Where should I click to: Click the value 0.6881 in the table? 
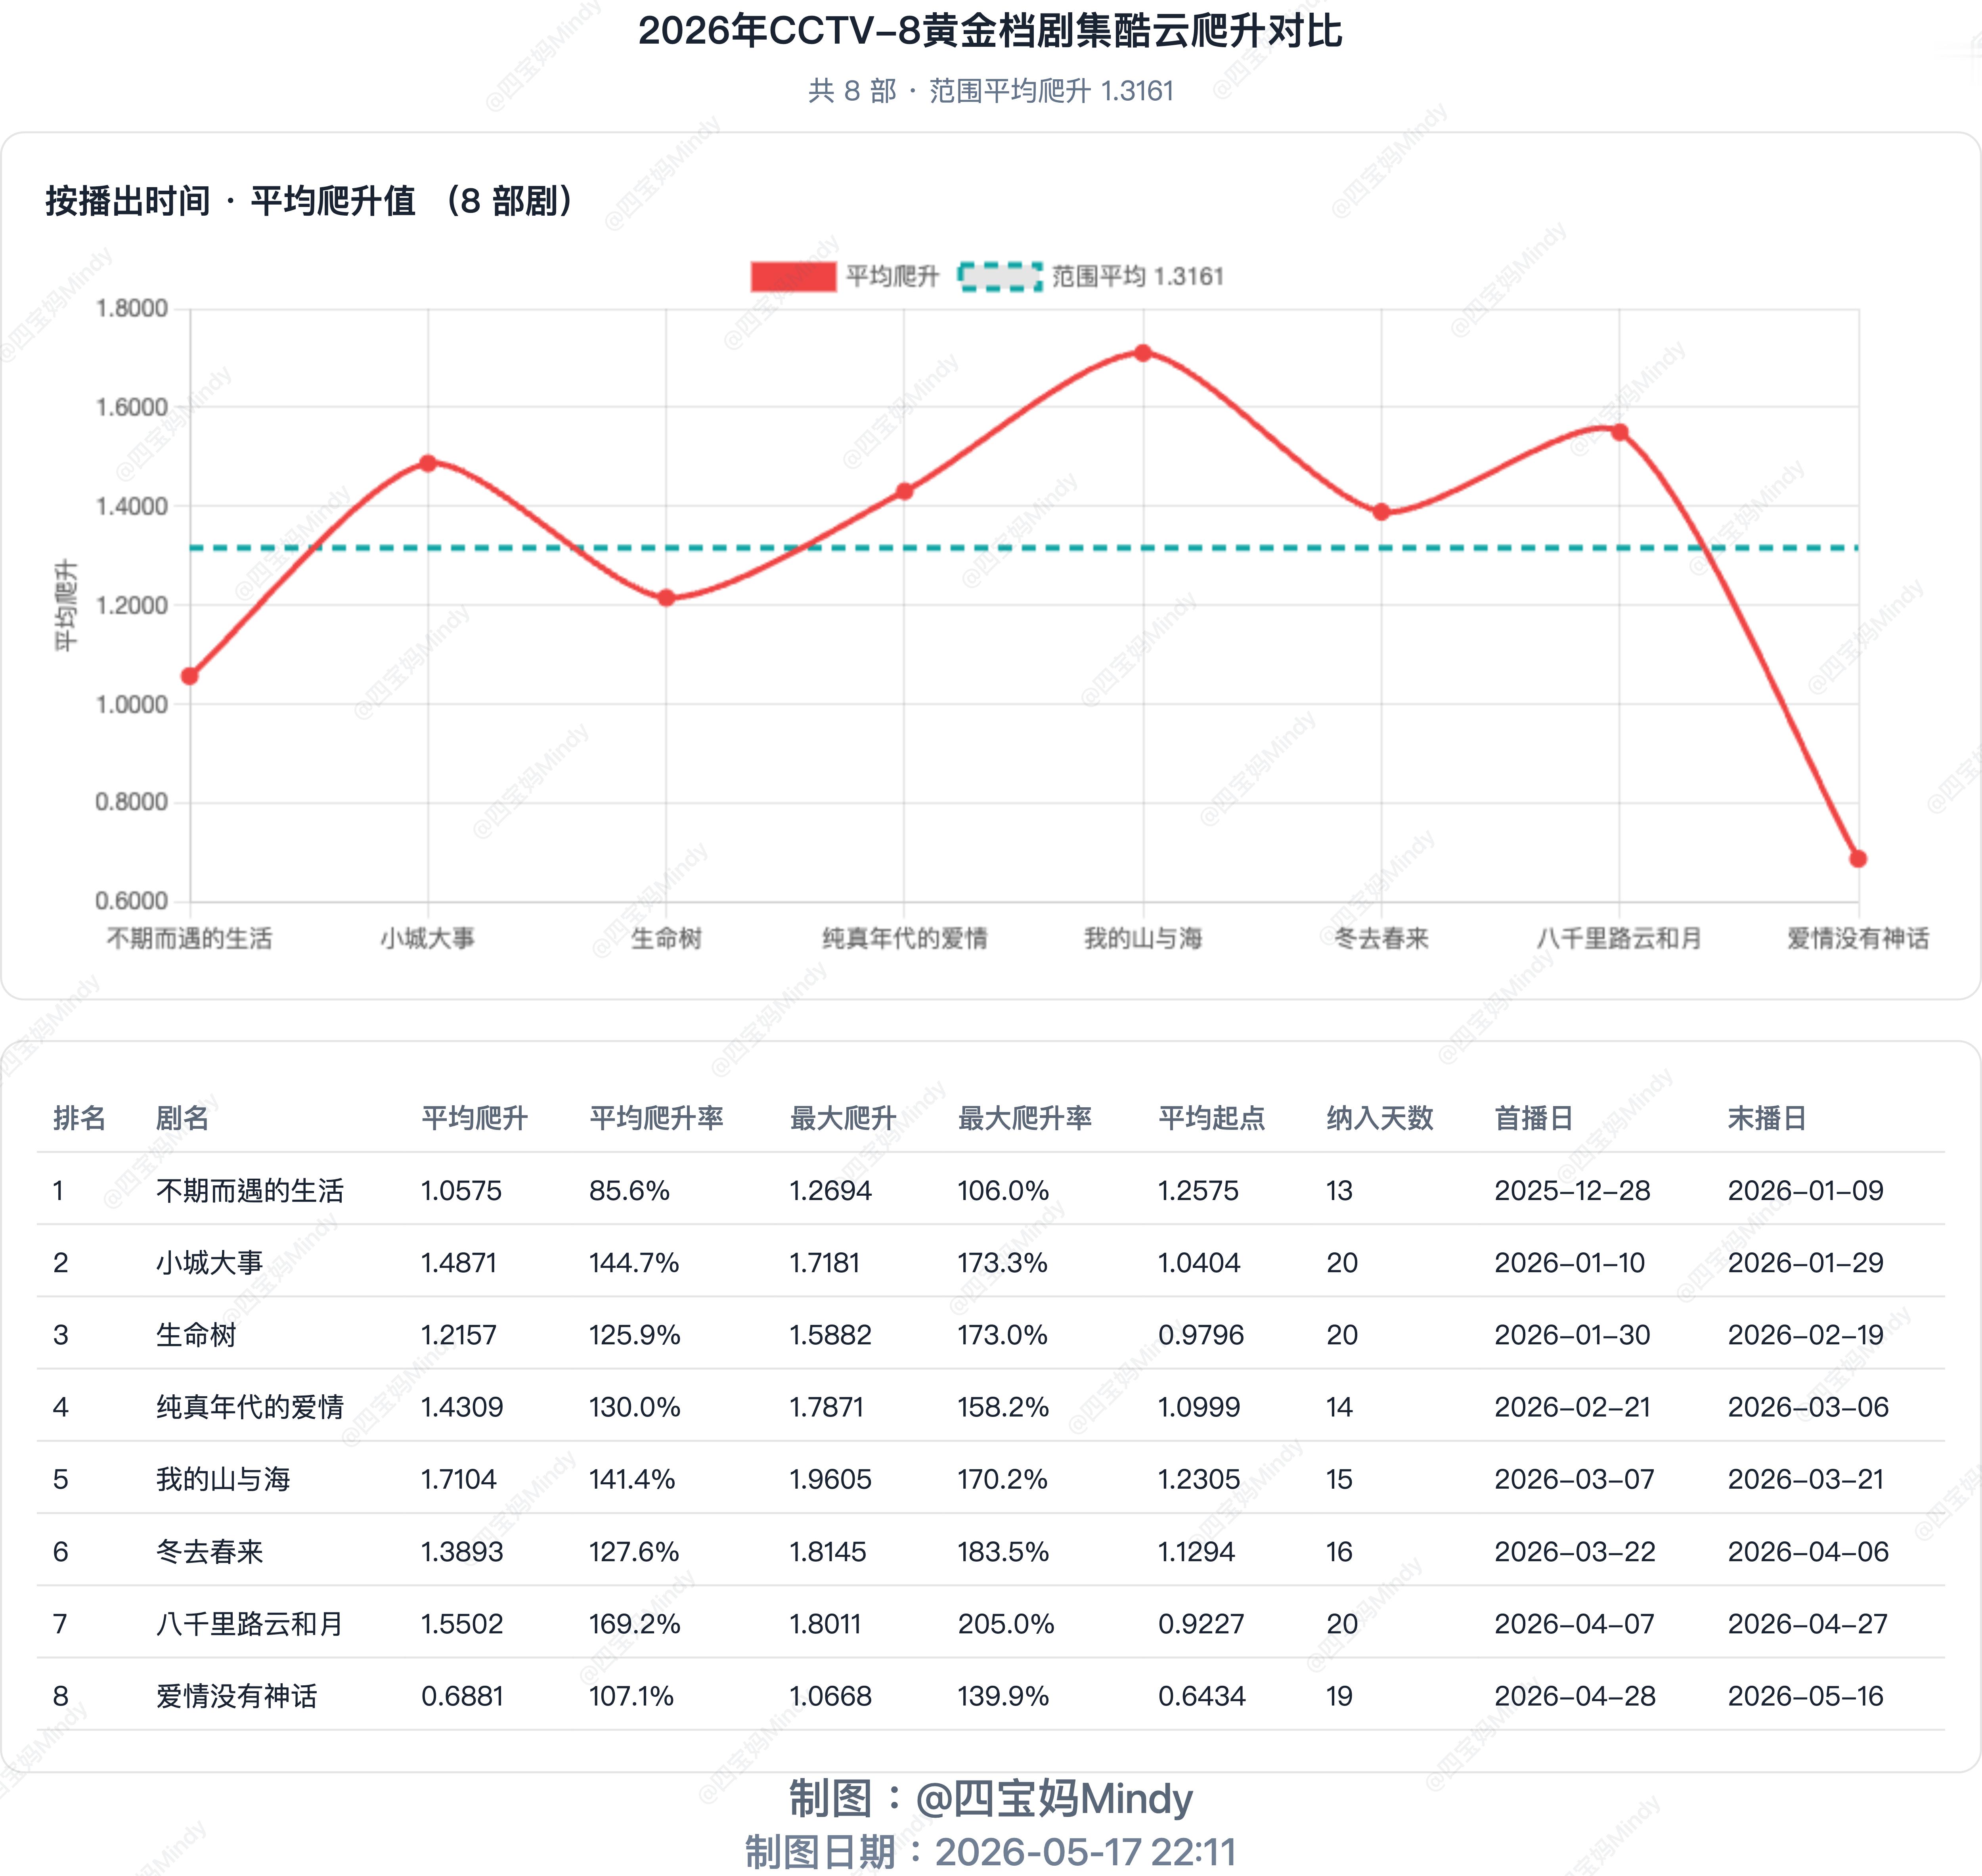tap(462, 1696)
